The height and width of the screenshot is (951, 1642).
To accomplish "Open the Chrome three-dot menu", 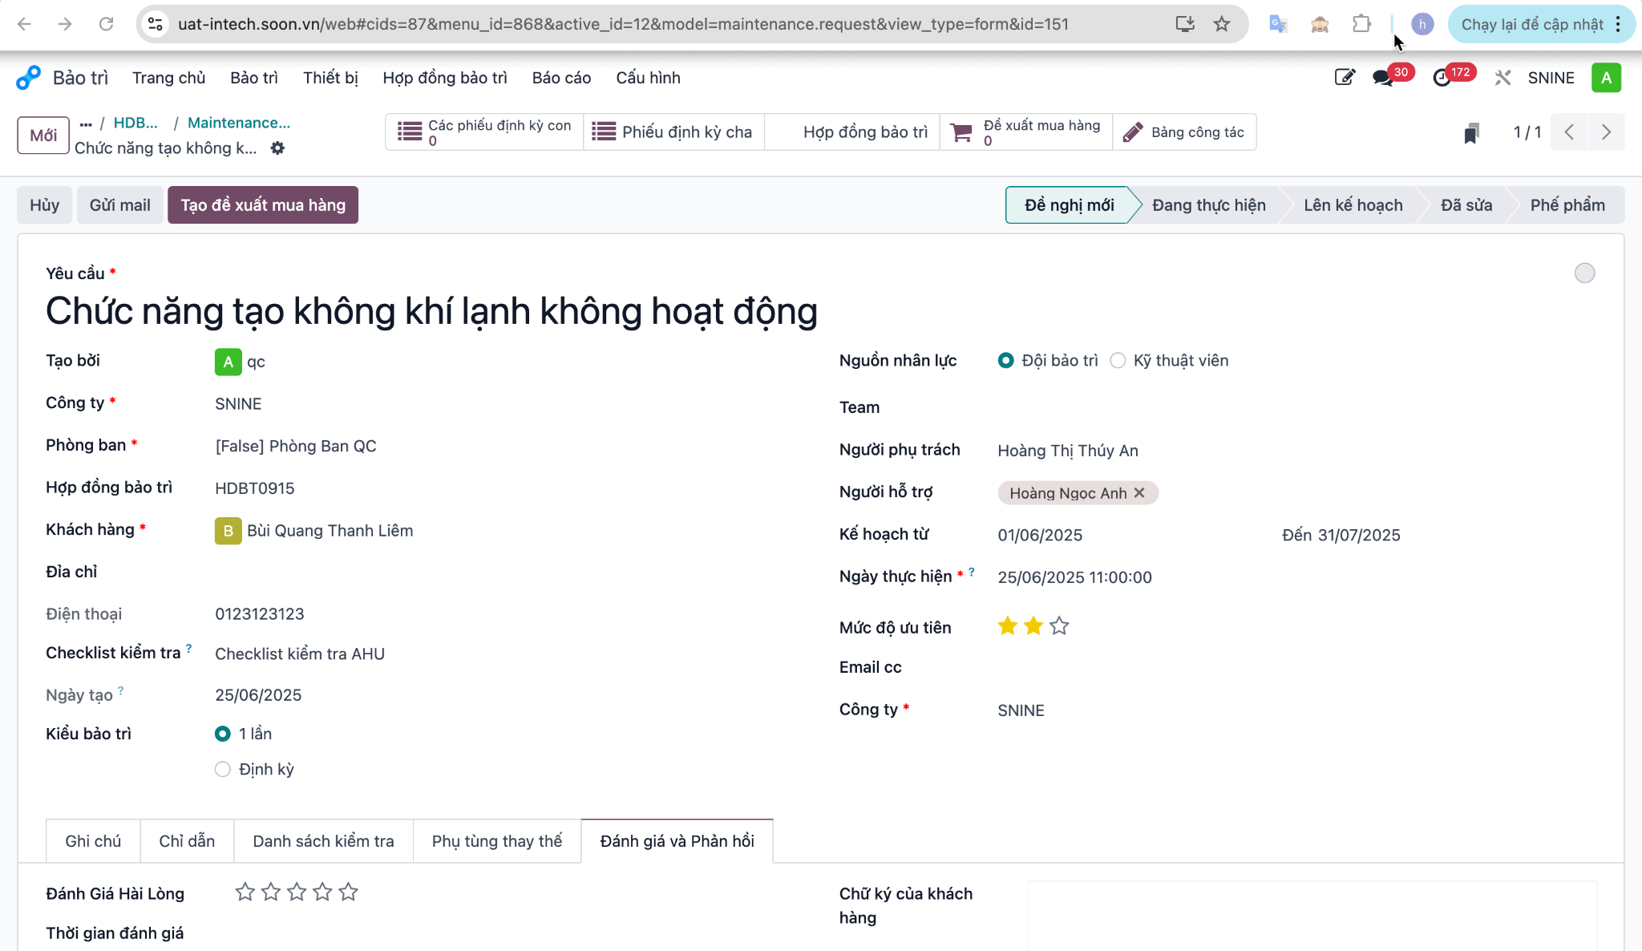I will pyautogui.click(x=1618, y=24).
